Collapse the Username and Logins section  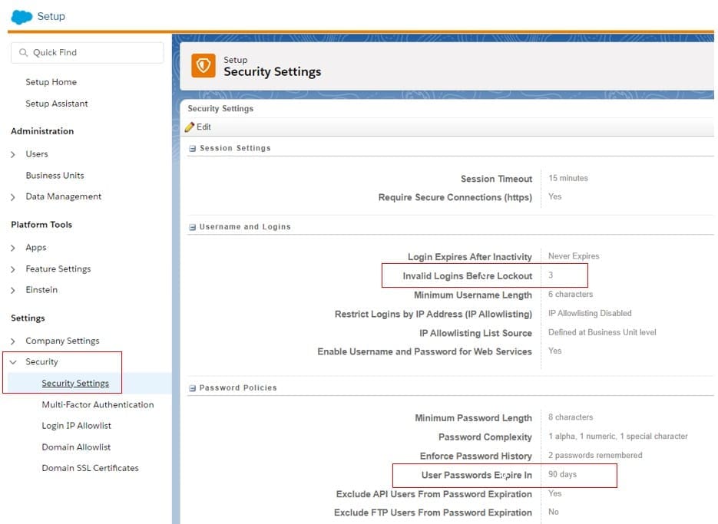click(x=193, y=227)
